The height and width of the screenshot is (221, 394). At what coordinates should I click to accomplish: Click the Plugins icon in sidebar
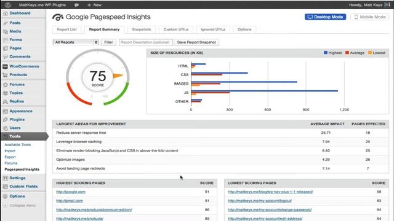[6, 120]
